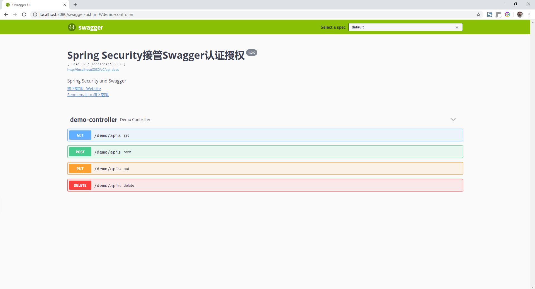Click the Send email to 树下魅狐 link
This screenshot has width=535, height=289.
tap(88, 95)
